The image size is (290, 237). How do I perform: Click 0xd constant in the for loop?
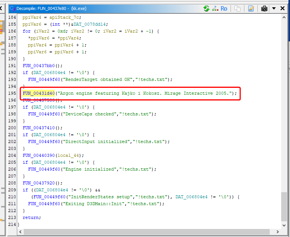coord(61,31)
